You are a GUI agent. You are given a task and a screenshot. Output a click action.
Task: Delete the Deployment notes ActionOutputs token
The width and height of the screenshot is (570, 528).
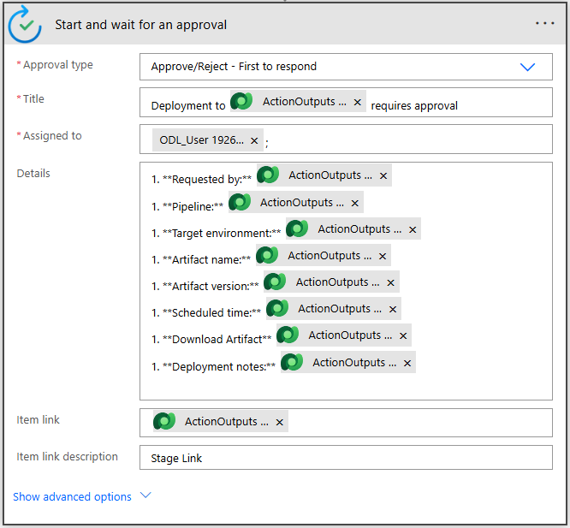click(408, 363)
